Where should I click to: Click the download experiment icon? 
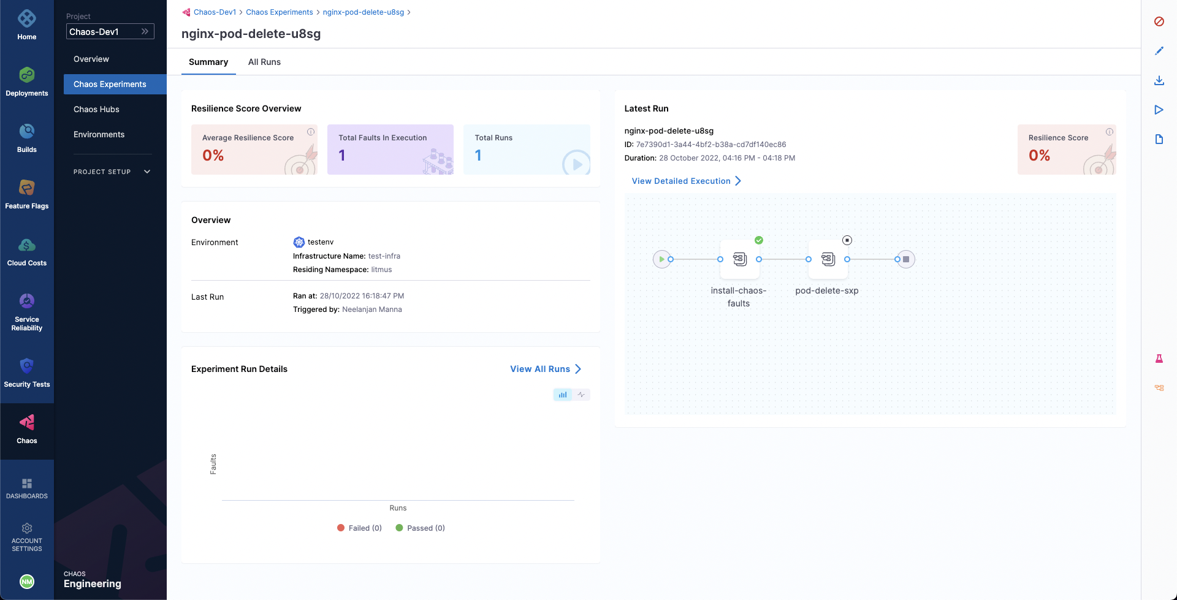pyautogui.click(x=1159, y=80)
